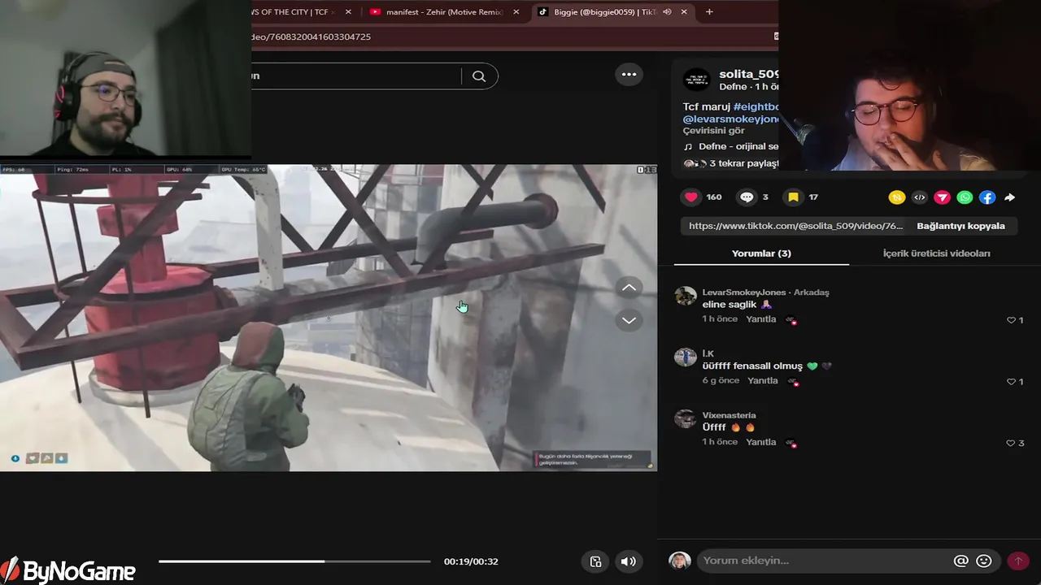Click into the TikTok search box

355,76
